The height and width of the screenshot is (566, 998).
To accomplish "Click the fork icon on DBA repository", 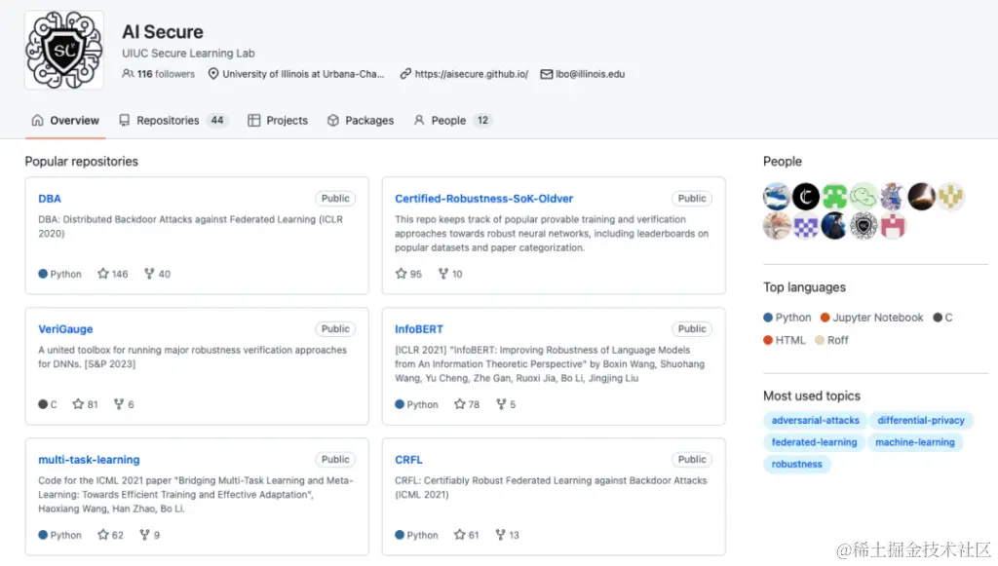I will tap(149, 274).
